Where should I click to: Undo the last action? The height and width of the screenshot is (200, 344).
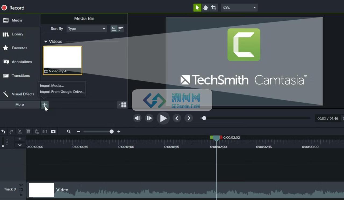coord(3,132)
